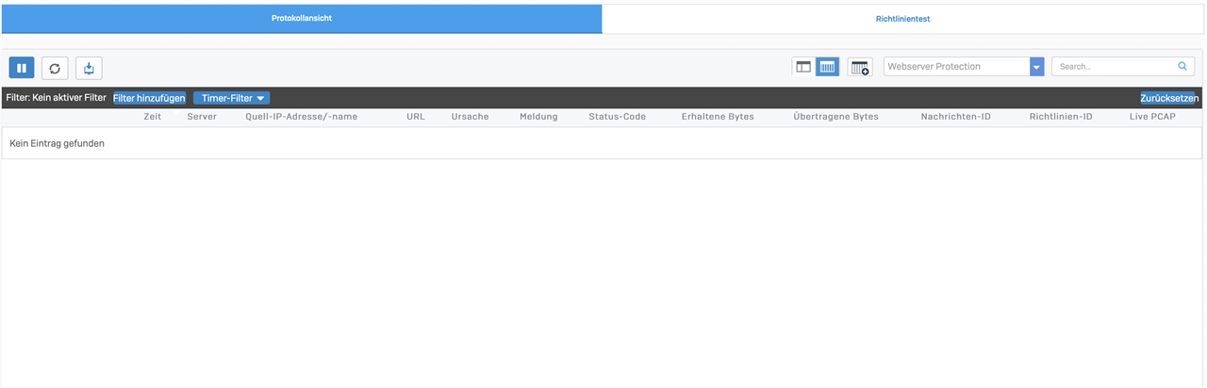
Task: Switch to standard table view layout
Action: [x=803, y=67]
